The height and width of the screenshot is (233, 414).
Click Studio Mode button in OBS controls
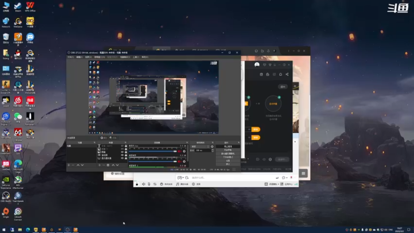click(228, 157)
